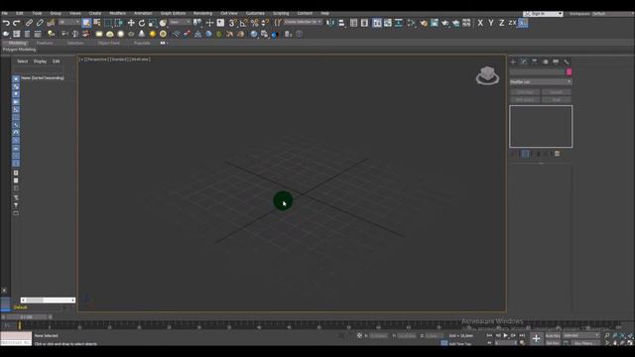Open the Graph Editors menu

coord(173,13)
